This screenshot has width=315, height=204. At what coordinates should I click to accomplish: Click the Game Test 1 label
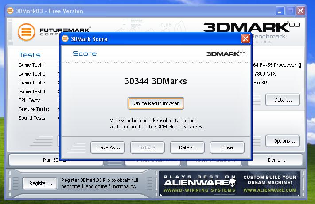coord(32,65)
